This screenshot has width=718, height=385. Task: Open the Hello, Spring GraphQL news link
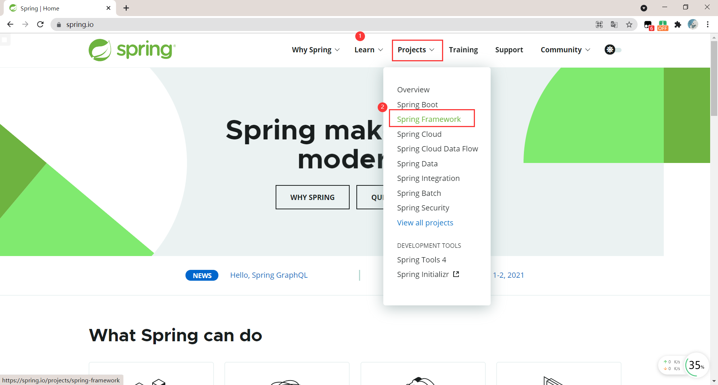tap(269, 275)
